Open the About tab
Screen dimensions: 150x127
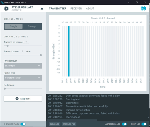[x=90, y=8]
